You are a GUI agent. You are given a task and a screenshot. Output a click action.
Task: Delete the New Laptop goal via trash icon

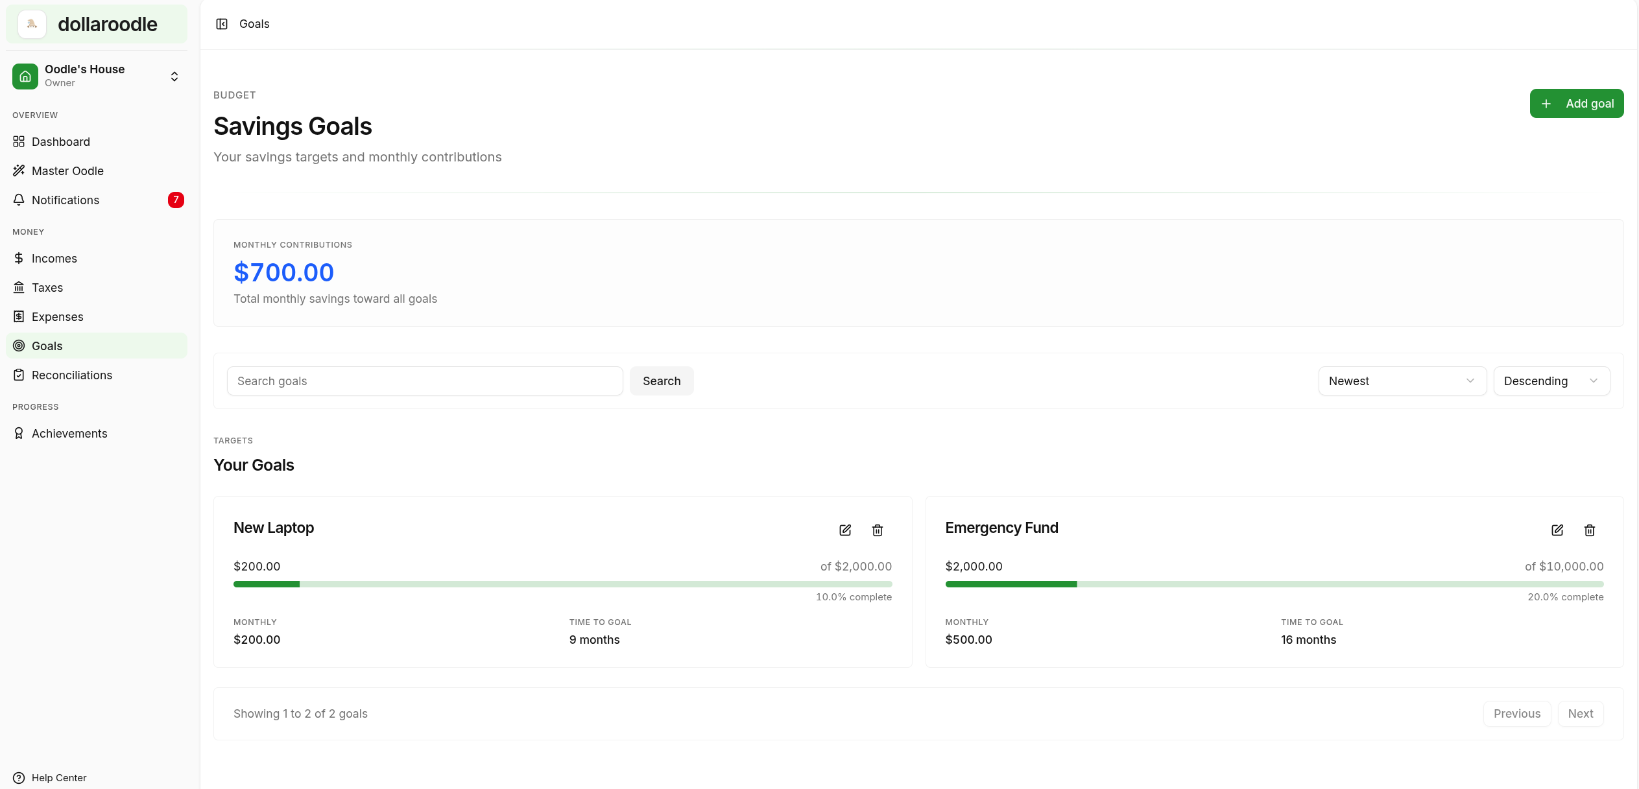[x=877, y=530]
